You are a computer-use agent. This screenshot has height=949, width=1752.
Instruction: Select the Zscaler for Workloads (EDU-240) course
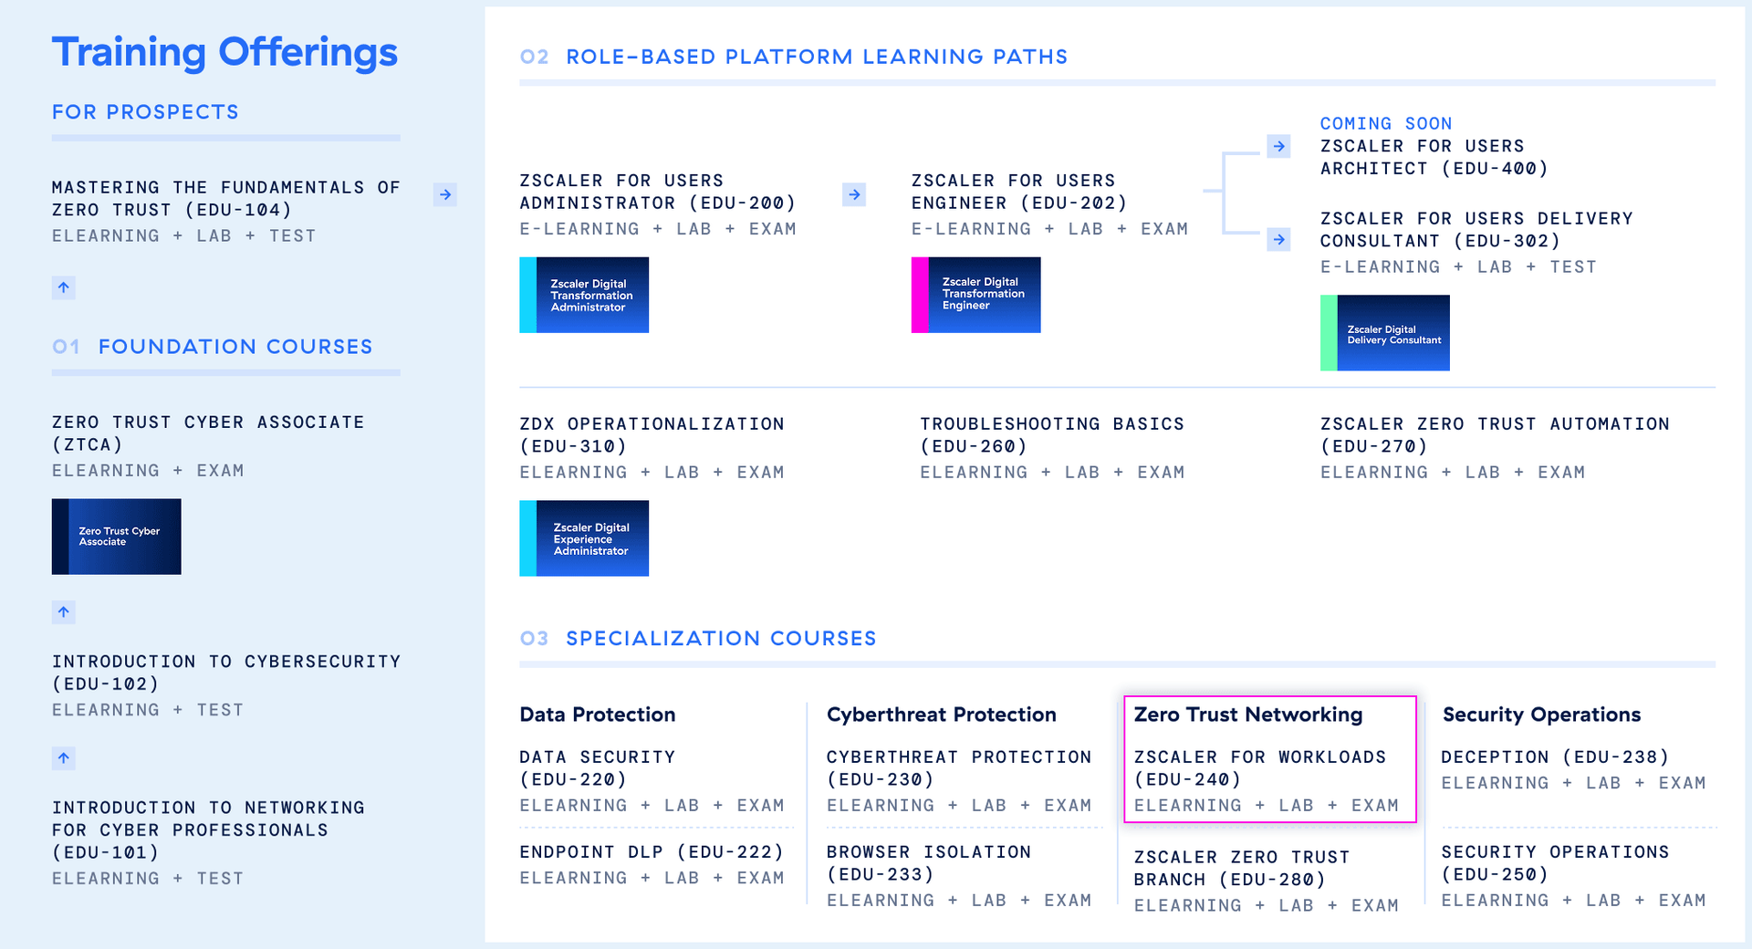pyautogui.click(x=1260, y=768)
